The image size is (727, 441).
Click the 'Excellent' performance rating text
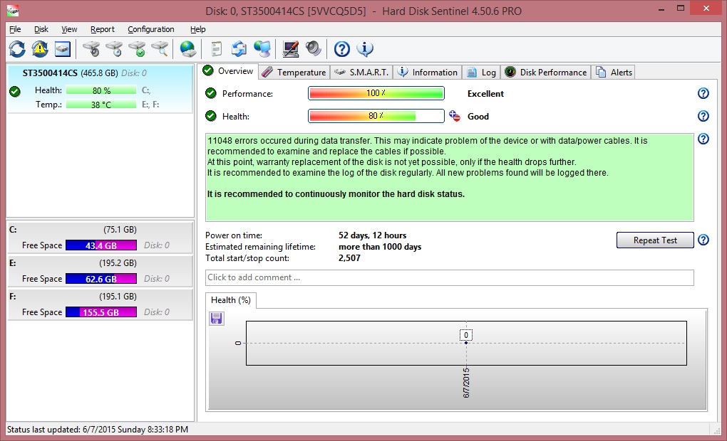(x=485, y=93)
